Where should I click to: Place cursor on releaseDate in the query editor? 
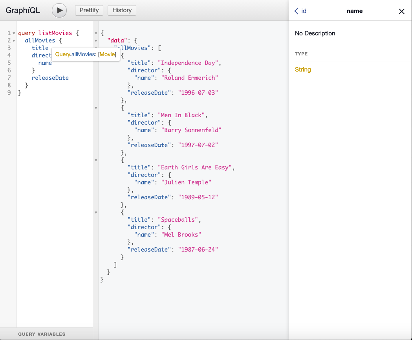coord(50,78)
